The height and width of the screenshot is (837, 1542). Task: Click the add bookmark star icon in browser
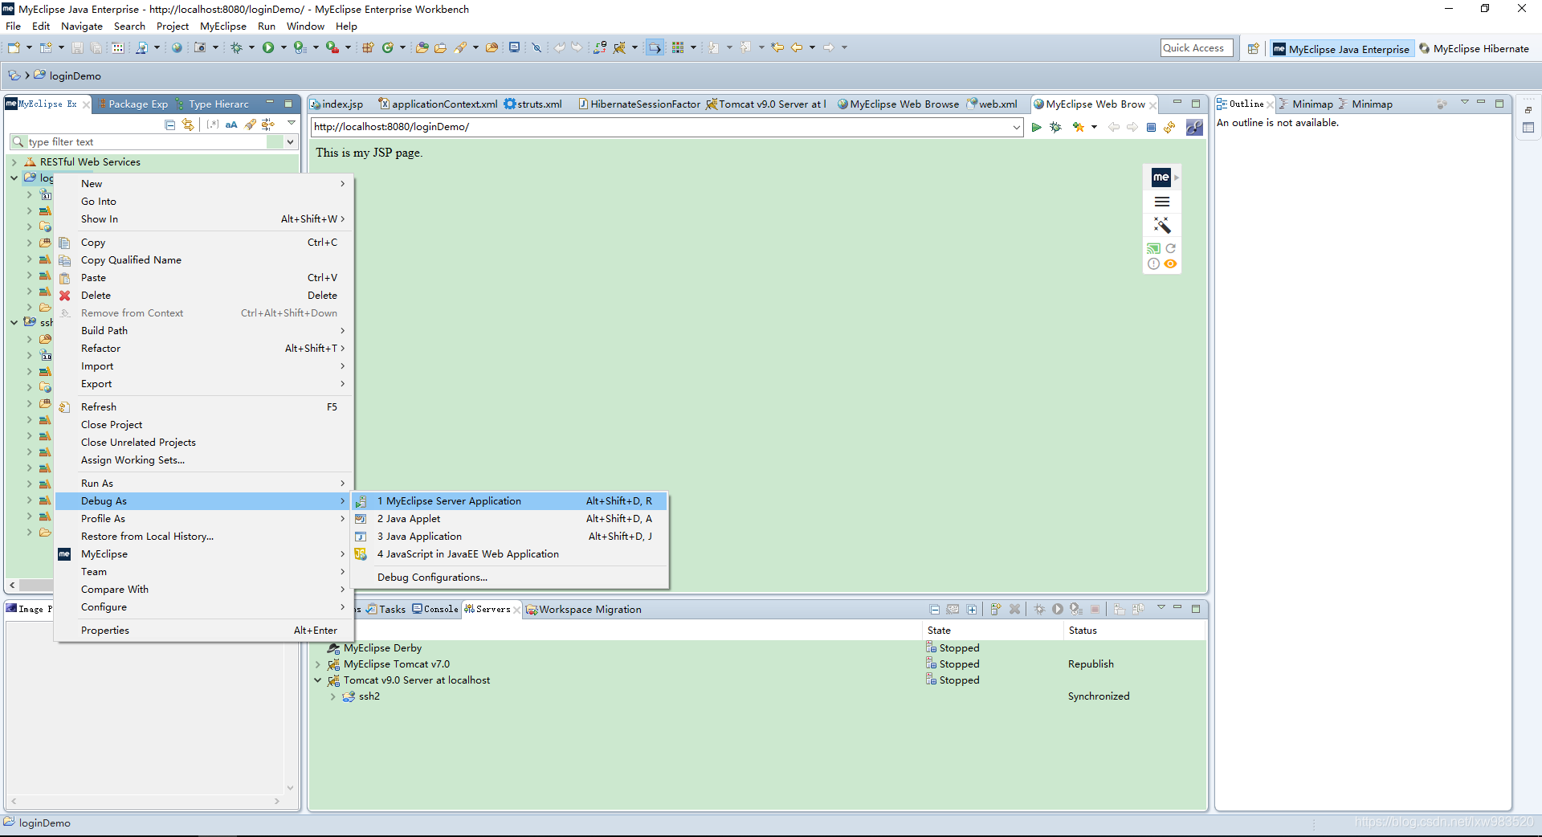[1079, 127]
